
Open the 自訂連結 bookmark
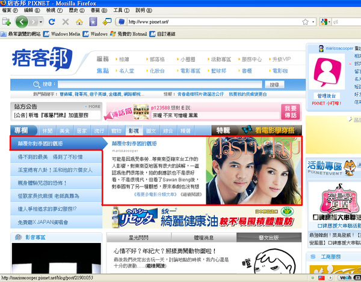point(162,34)
